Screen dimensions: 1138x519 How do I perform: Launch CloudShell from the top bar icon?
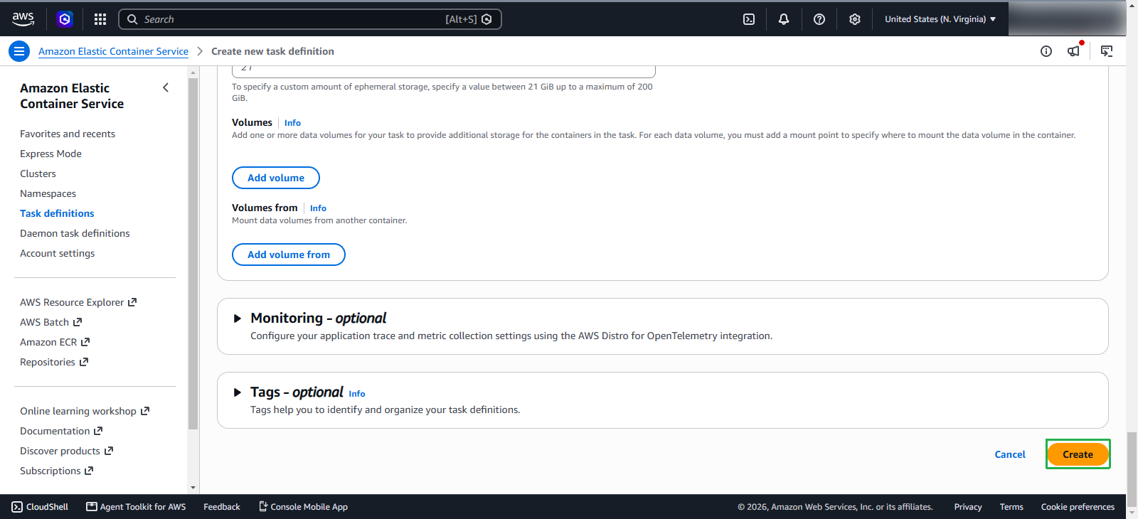tap(749, 19)
